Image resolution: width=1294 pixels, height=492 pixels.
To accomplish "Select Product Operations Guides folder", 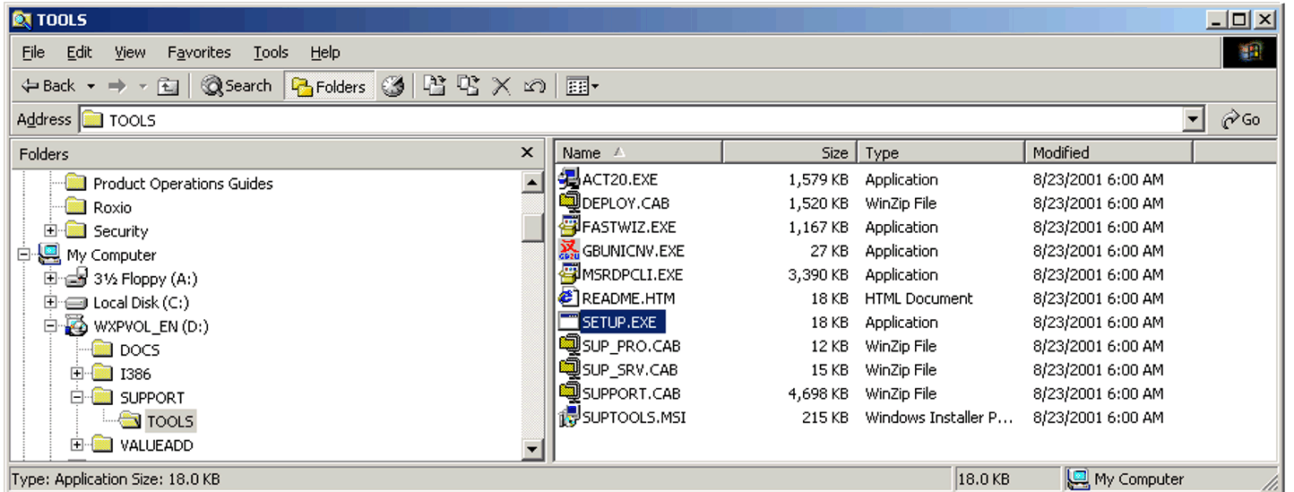I will click(183, 184).
